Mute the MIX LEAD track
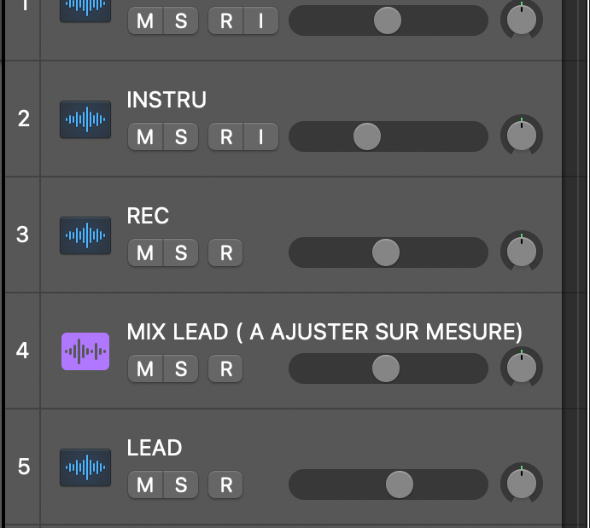Viewport: 590px width, 528px height. [145, 368]
